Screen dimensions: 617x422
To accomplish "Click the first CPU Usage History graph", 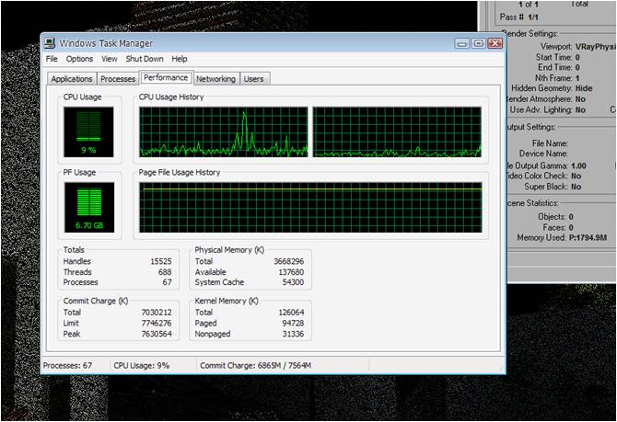I will (224, 132).
